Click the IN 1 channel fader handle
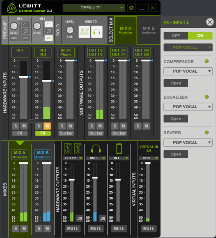The width and height of the screenshot is (216, 238). pyautogui.click(x=24, y=77)
